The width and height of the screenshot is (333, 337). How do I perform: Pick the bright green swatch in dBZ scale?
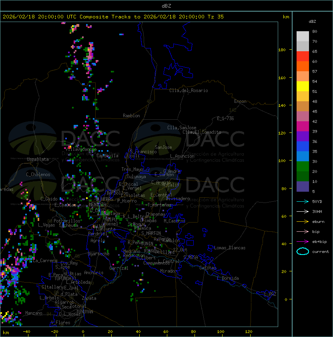(x=303, y=166)
